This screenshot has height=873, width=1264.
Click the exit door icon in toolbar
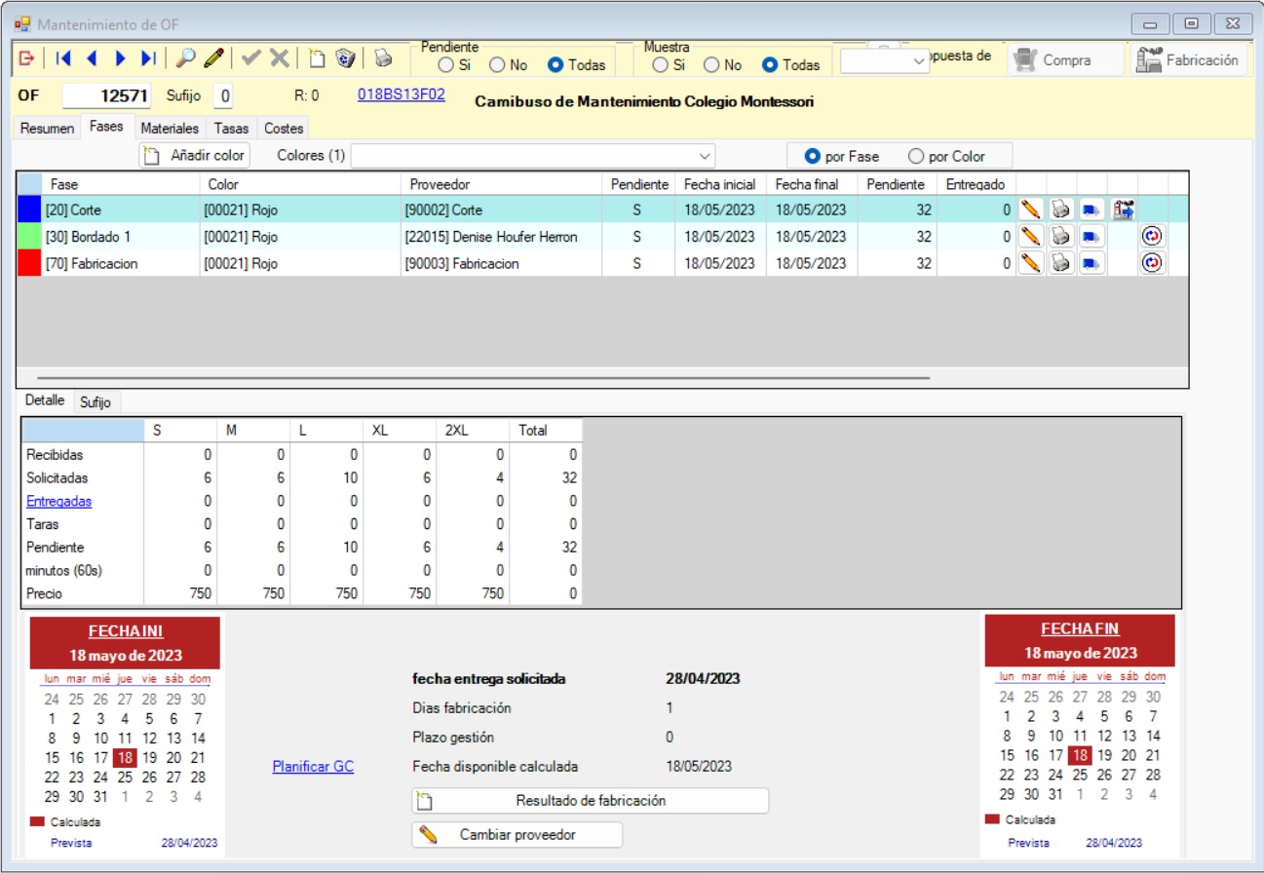[27, 59]
